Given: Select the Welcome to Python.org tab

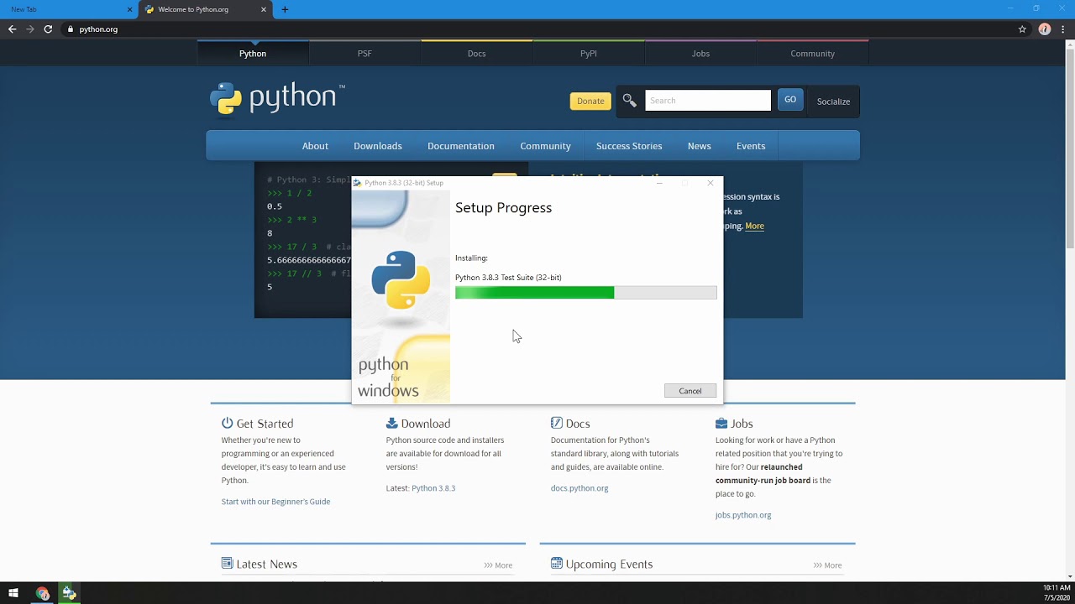Looking at the screenshot, I should tap(205, 9).
